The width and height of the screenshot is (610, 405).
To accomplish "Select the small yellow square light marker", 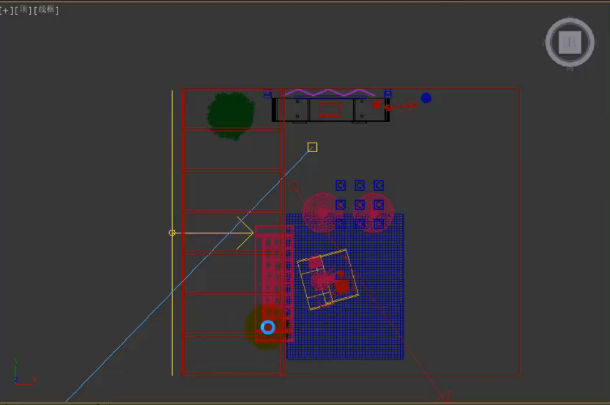I will coord(313,147).
